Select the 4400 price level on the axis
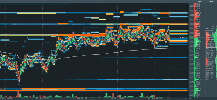Screen dimensions: 217x100 click(192, 24)
